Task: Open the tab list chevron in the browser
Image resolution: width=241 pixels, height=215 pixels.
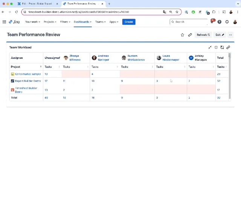Action: [x=238, y=4]
